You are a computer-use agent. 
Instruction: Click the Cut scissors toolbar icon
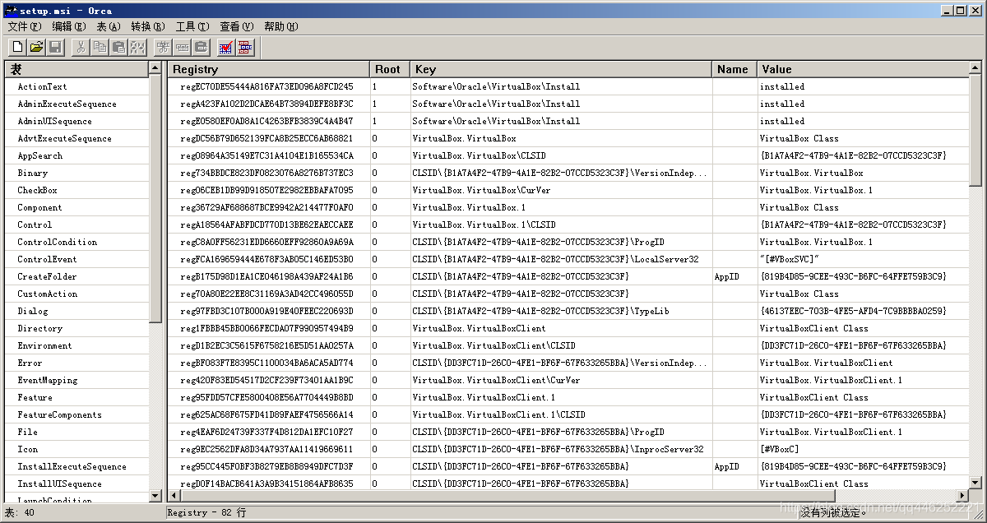click(81, 47)
